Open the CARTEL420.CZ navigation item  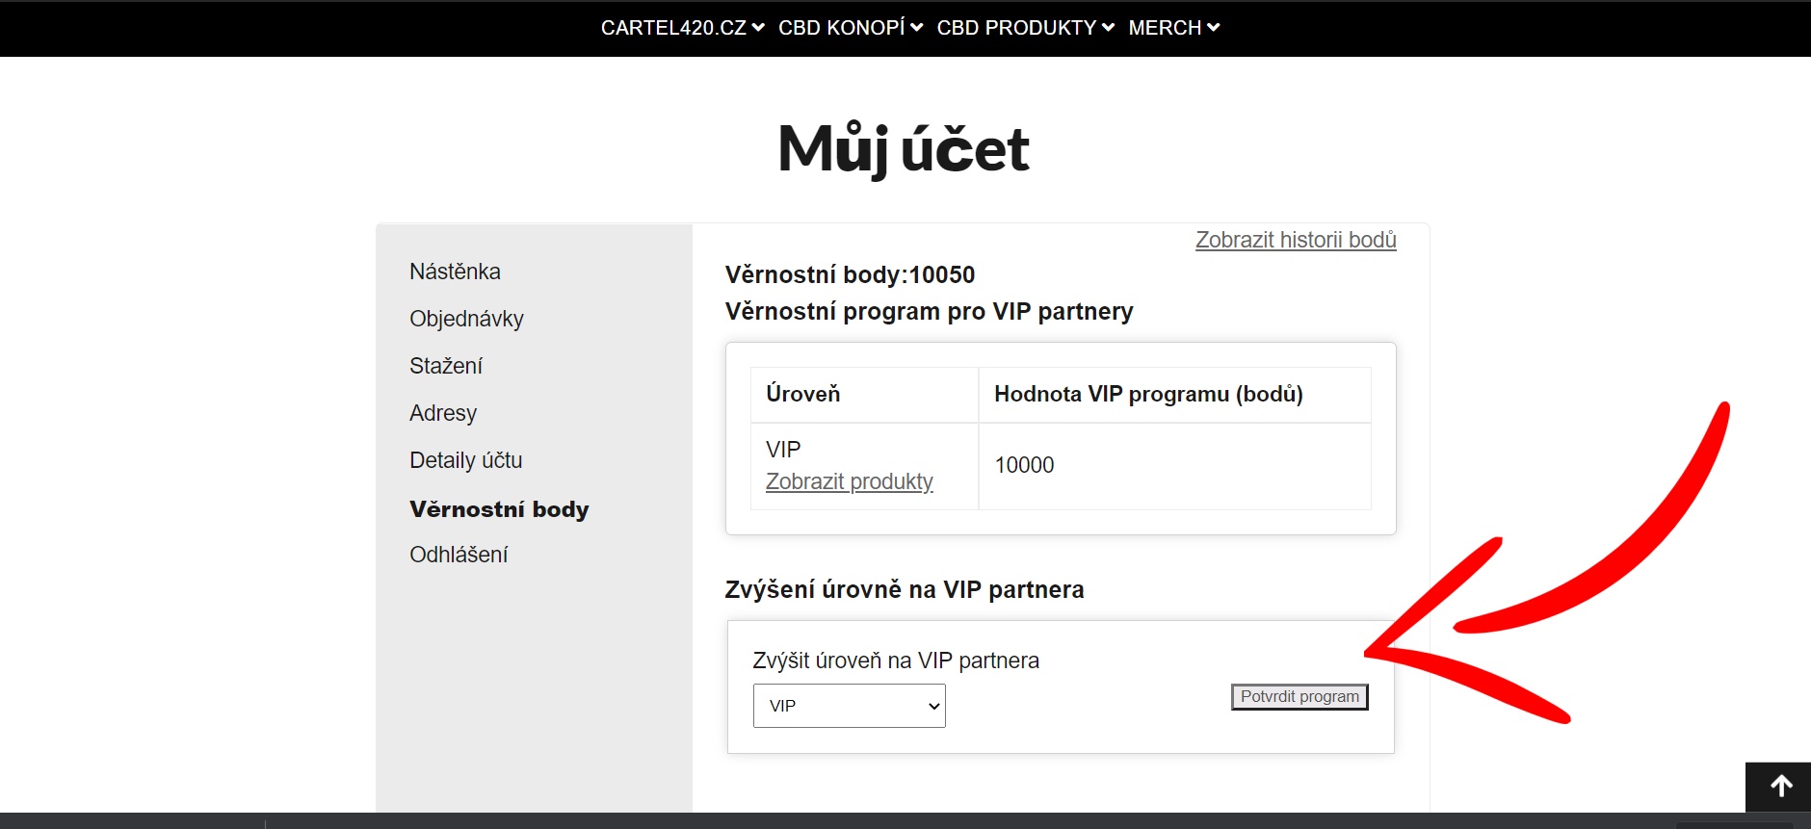point(673,28)
